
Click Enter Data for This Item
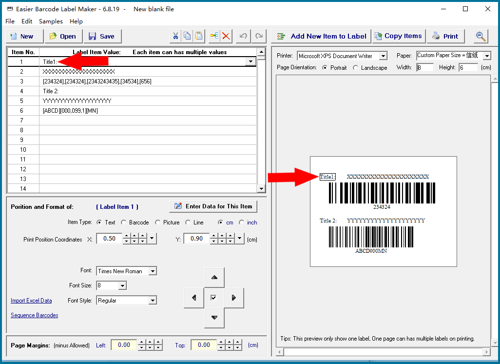pyautogui.click(x=213, y=206)
